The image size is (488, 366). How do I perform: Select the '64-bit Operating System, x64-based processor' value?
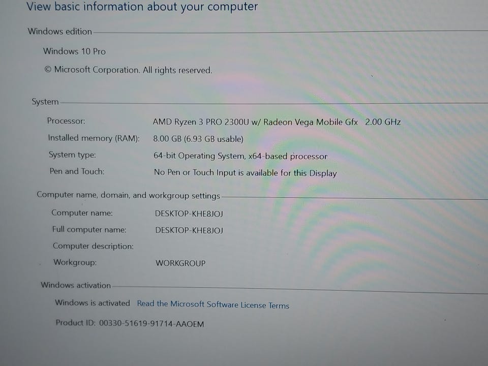(x=240, y=156)
